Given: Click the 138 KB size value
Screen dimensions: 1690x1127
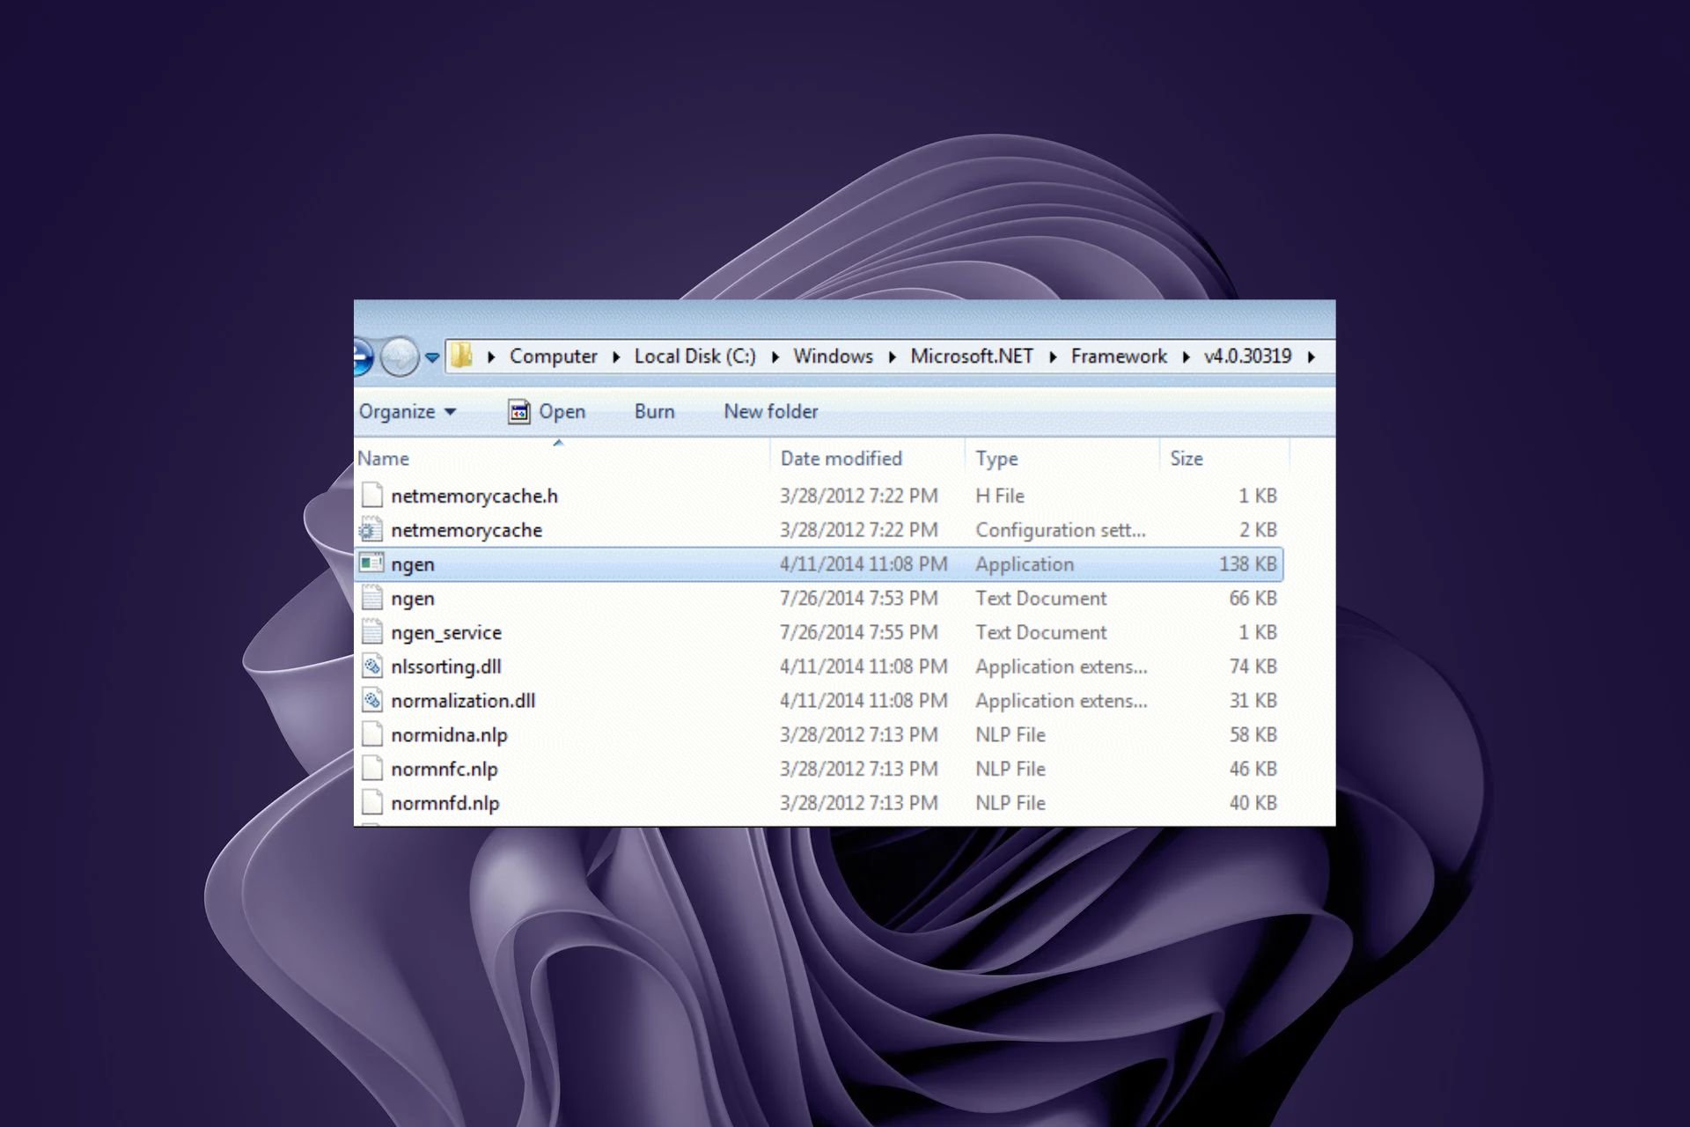Looking at the screenshot, I should [1247, 563].
